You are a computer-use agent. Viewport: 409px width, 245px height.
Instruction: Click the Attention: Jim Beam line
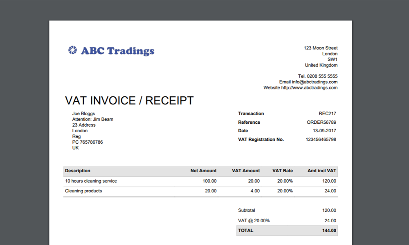[x=93, y=119]
